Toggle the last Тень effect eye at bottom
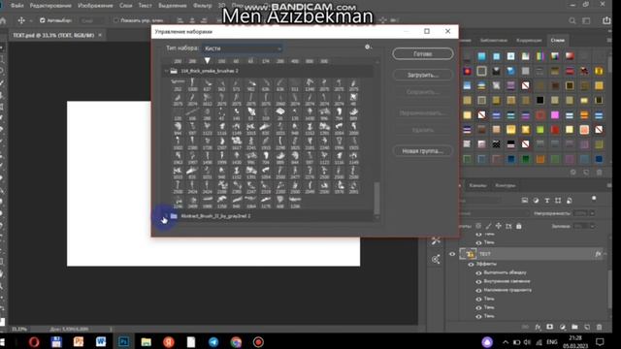The height and width of the screenshot is (349, 621). point(478,317)
